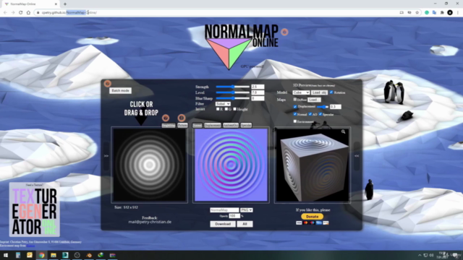Go back in the browser
This screenshot has width=463, height=260.
click(x=5, y=12)
